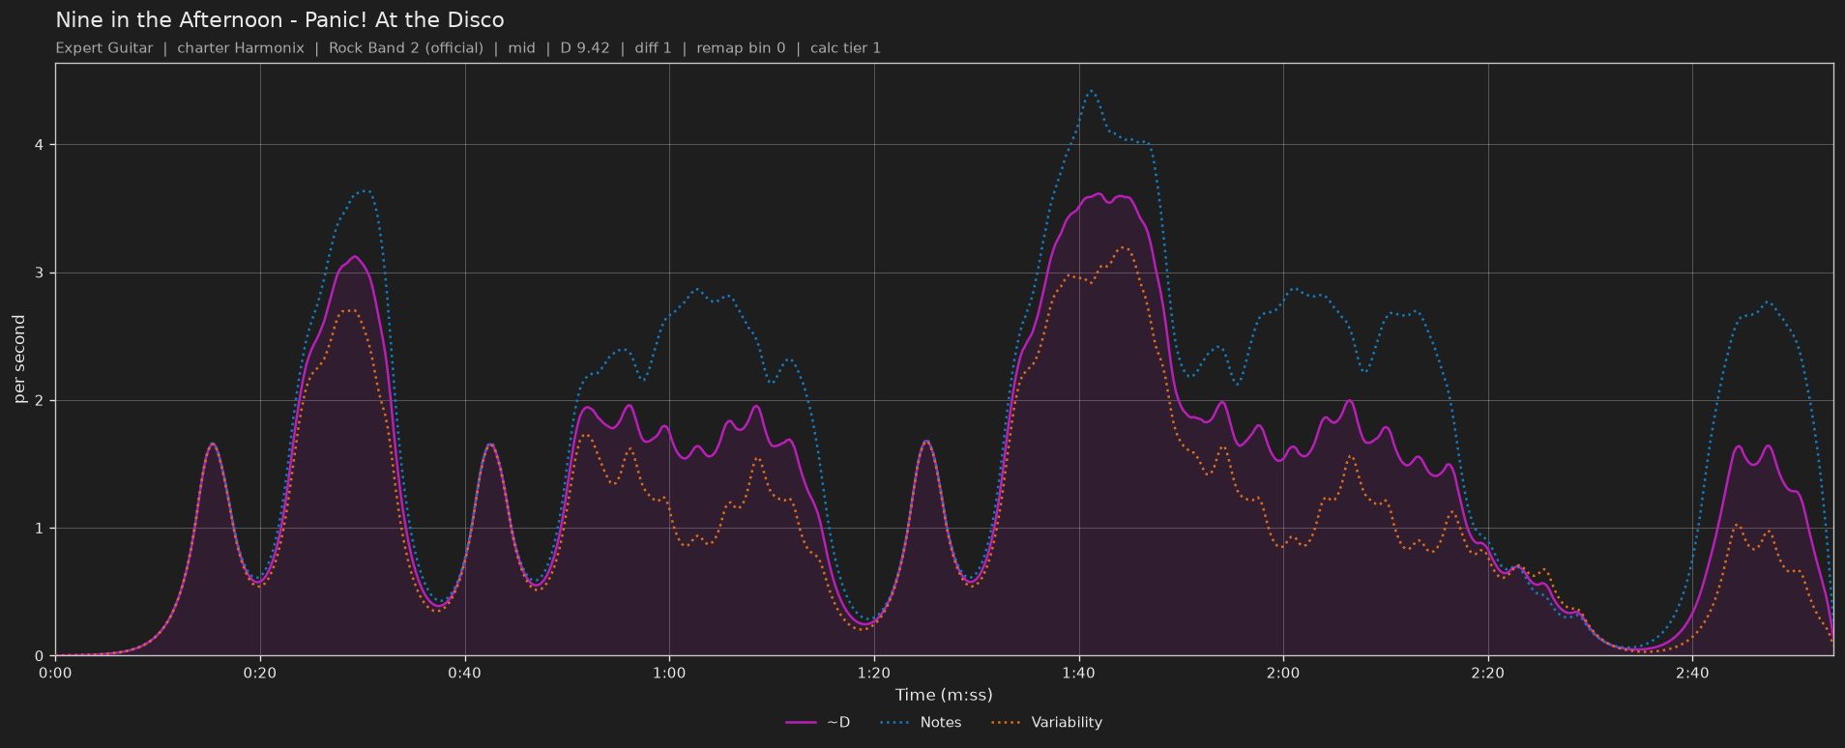Click the 'D 9.42' subtitle value
The image size is (1845, 748).
(585, 48)
